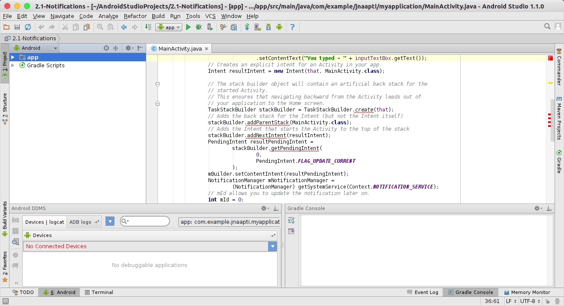Click the DDMS screen capture camera icon
The width and height of the screenshot is (564, 306).
pyautogui.click(x=15, y=220)
